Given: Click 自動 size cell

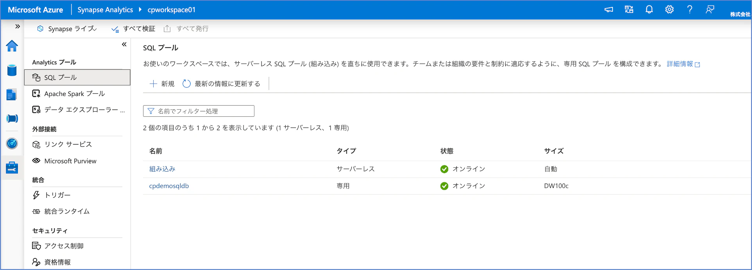Looking at the screenshot, I should point(551,169).
